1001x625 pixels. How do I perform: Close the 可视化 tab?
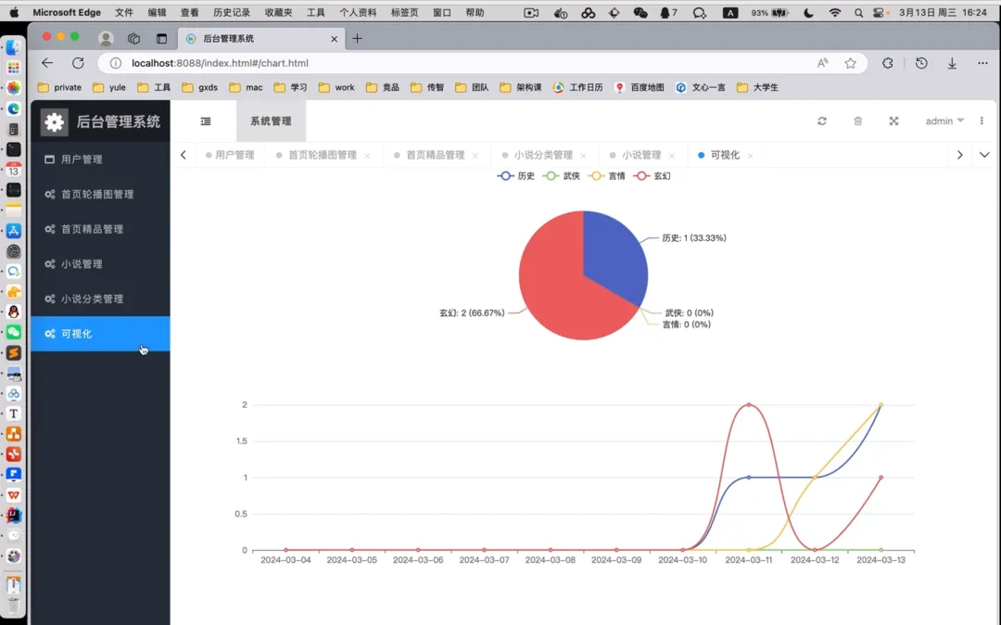pos(750,156)
